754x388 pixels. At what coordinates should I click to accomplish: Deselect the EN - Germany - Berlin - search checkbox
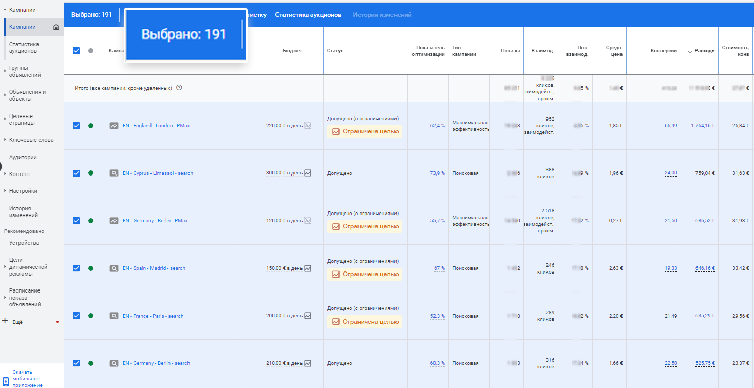[77, 363]
